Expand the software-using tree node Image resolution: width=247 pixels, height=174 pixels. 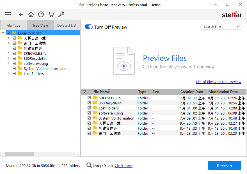[x=8, y=63]
